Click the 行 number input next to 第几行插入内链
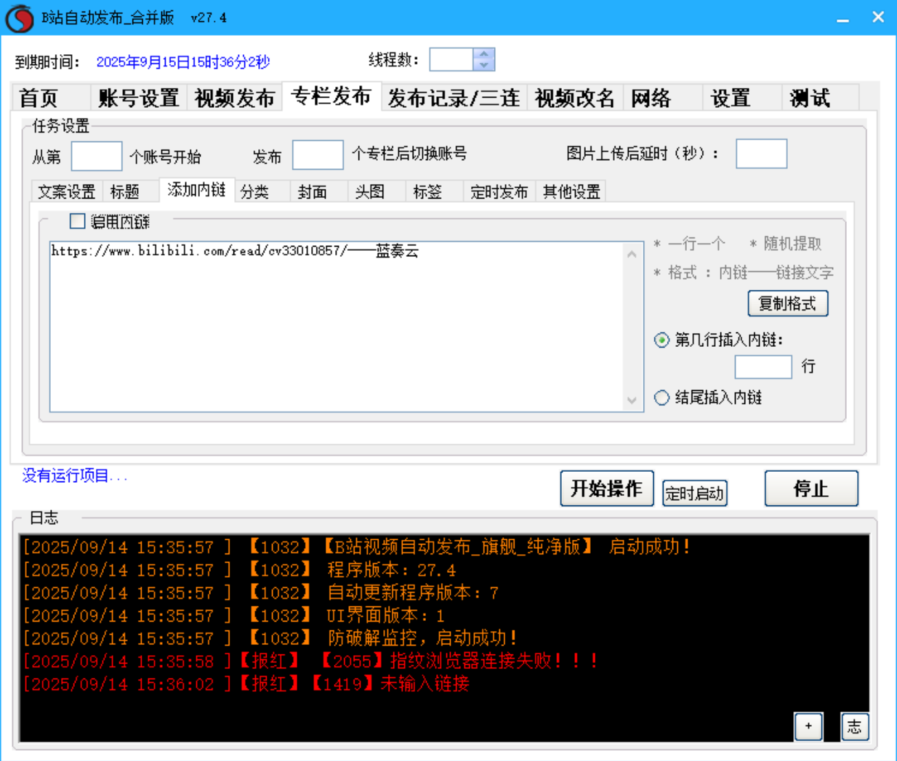Viewport: 897px width, 761px height. click(763, 367)
